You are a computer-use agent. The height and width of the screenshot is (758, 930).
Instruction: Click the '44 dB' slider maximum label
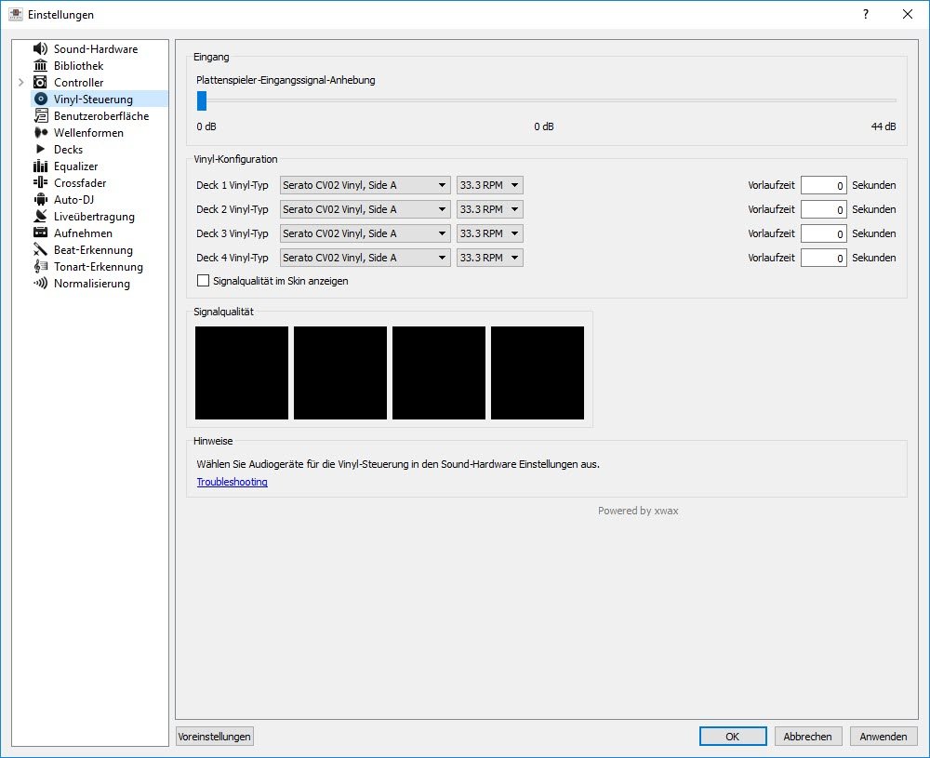pos(883,126)
